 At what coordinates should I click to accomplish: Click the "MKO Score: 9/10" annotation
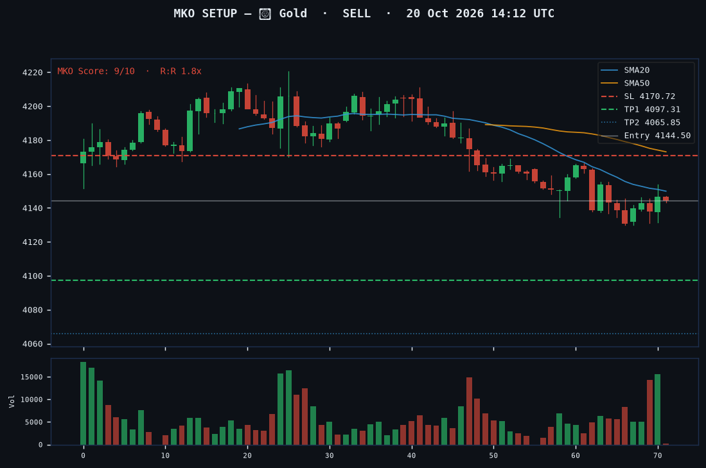tap(96, 71)
